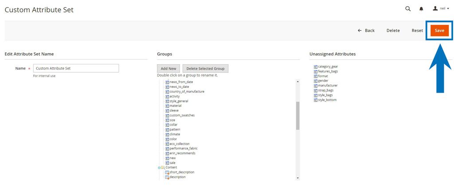Select size attribute icon
The image size is (454, 185).
(x=167, y=120)
